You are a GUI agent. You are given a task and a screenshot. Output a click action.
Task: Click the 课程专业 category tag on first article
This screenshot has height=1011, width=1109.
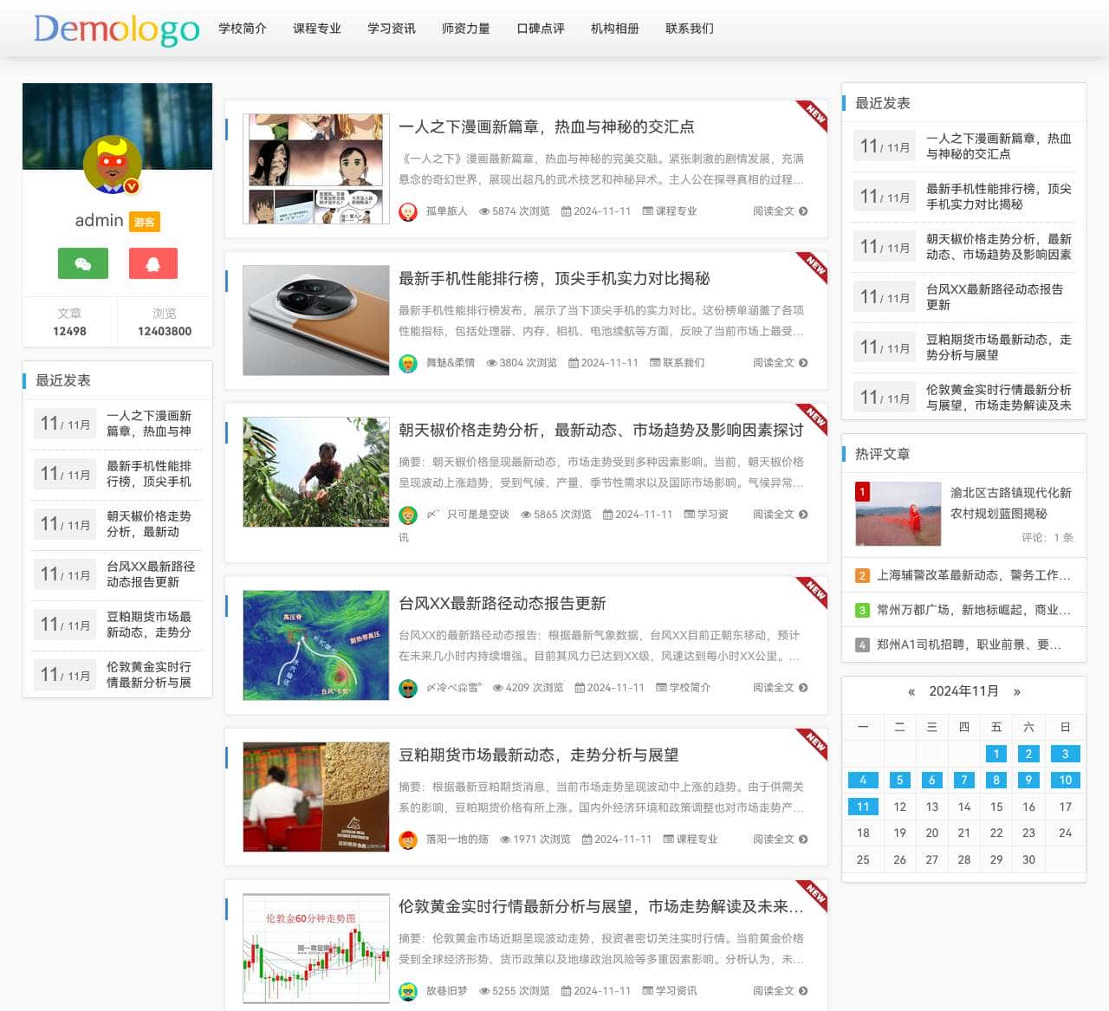click(x=676, y=211)
